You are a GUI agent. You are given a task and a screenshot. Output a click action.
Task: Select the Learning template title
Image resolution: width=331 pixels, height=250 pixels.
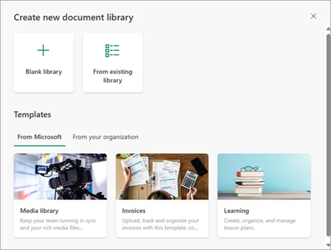[237, 211]
